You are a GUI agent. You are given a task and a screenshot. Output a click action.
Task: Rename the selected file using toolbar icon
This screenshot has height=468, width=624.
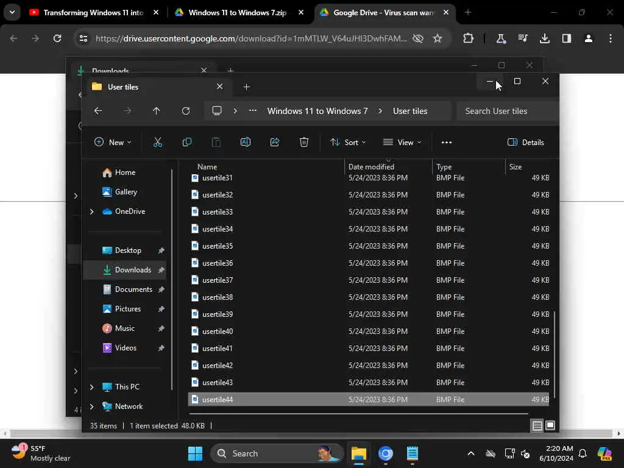(246, 142)
